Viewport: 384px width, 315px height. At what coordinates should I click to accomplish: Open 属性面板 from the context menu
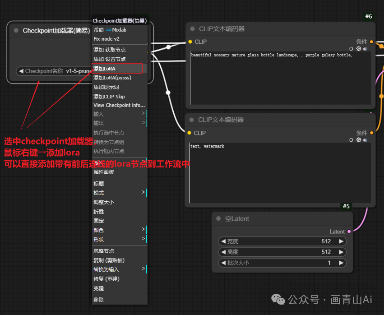point(120,172)
